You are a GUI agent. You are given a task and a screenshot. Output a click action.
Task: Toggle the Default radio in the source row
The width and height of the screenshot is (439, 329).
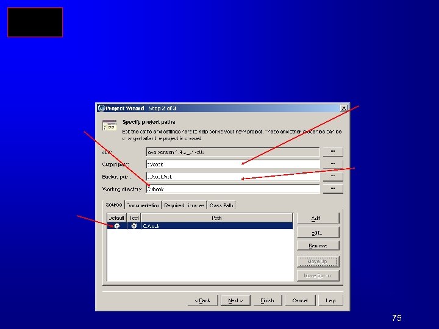coord(116,226)
